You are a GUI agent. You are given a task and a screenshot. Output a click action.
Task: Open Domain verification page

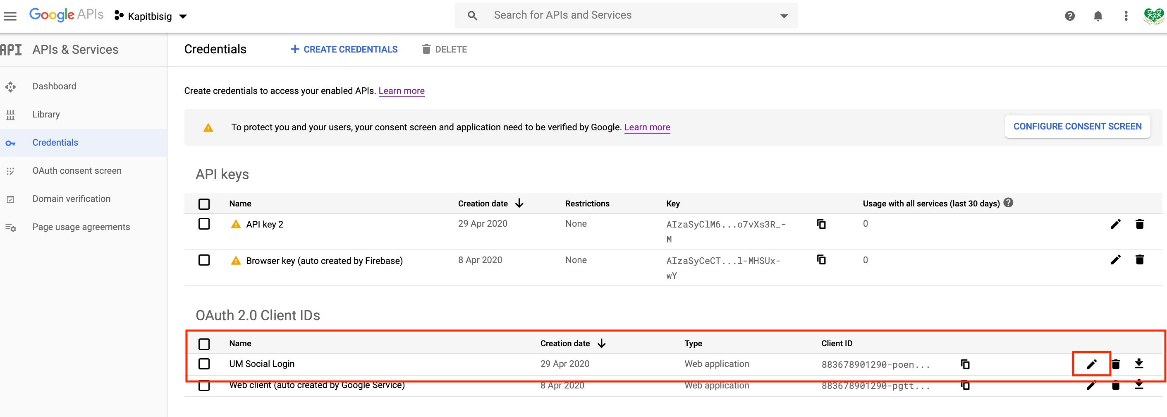coord(72,199)
